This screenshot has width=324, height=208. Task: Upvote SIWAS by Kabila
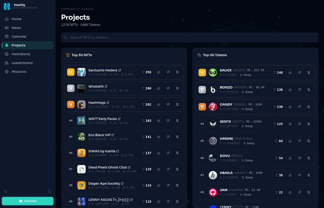159,153
